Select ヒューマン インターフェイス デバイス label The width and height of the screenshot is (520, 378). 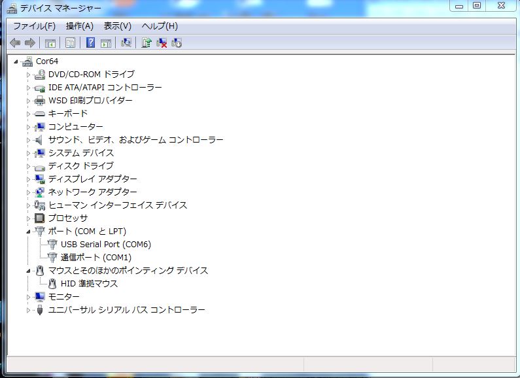pos(118,205)
